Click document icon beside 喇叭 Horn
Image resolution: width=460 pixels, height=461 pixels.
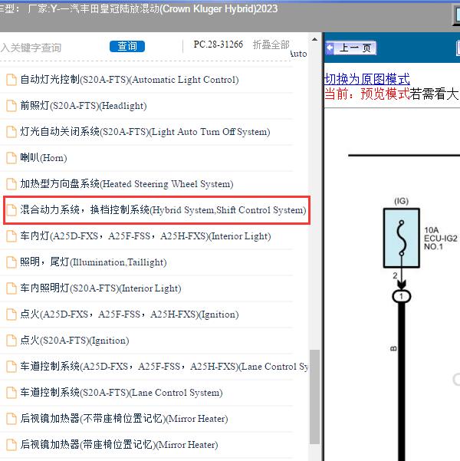(11, 158)
